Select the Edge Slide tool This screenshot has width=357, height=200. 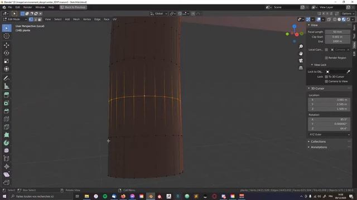[x=6, y=159]
